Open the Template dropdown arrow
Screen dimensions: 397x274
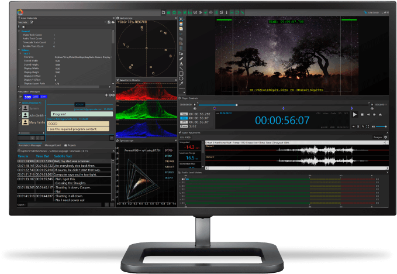(105, 22)
